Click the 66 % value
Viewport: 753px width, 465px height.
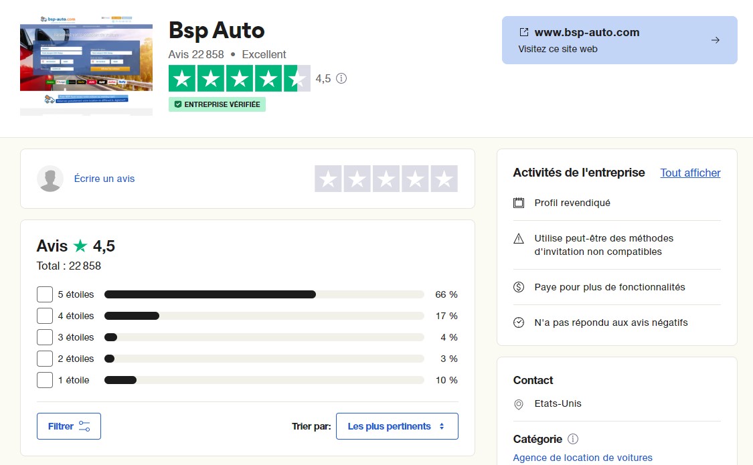(x=446, y=294)
